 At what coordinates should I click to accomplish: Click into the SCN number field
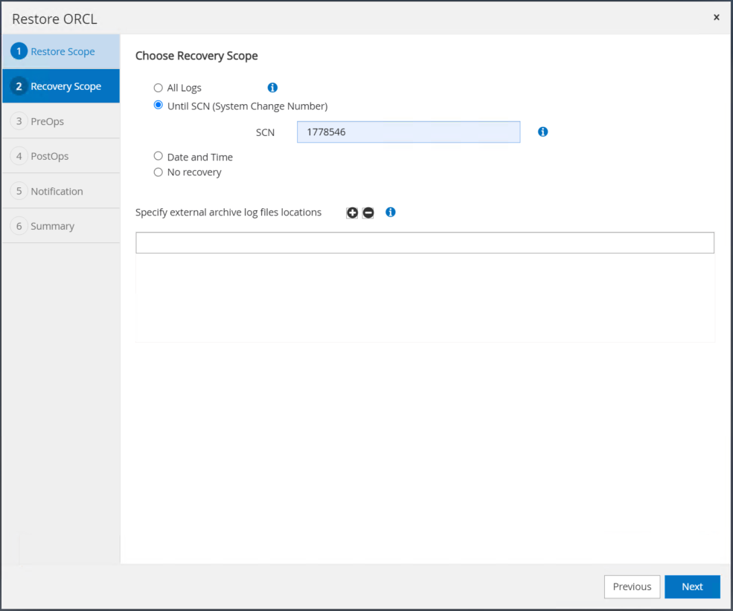tap(408, 132)
